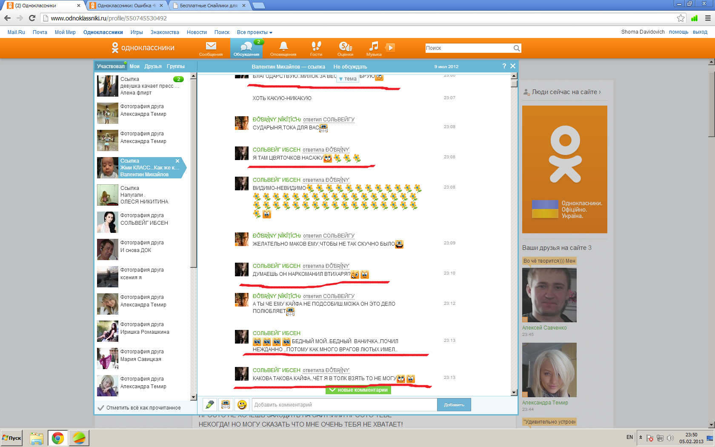The width and height of the screenshot is (715, 447).
Task: Click the Пуск start button
Action: [x=11, y=438]
